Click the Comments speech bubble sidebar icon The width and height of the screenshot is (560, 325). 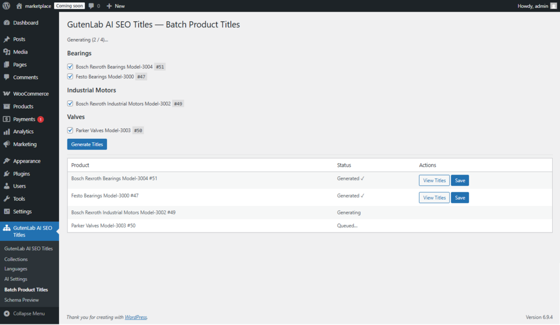click(7, 77)
